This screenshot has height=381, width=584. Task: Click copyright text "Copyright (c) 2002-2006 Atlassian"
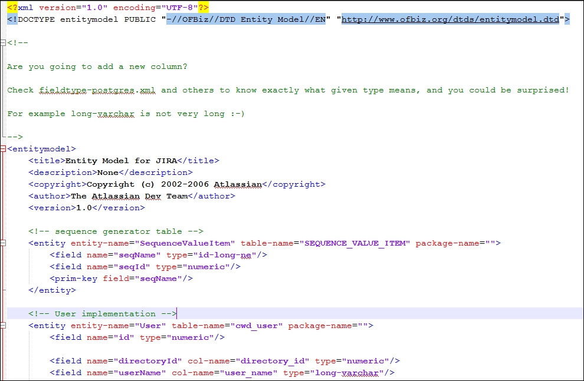pyautogui.click(x=174, y=184)
